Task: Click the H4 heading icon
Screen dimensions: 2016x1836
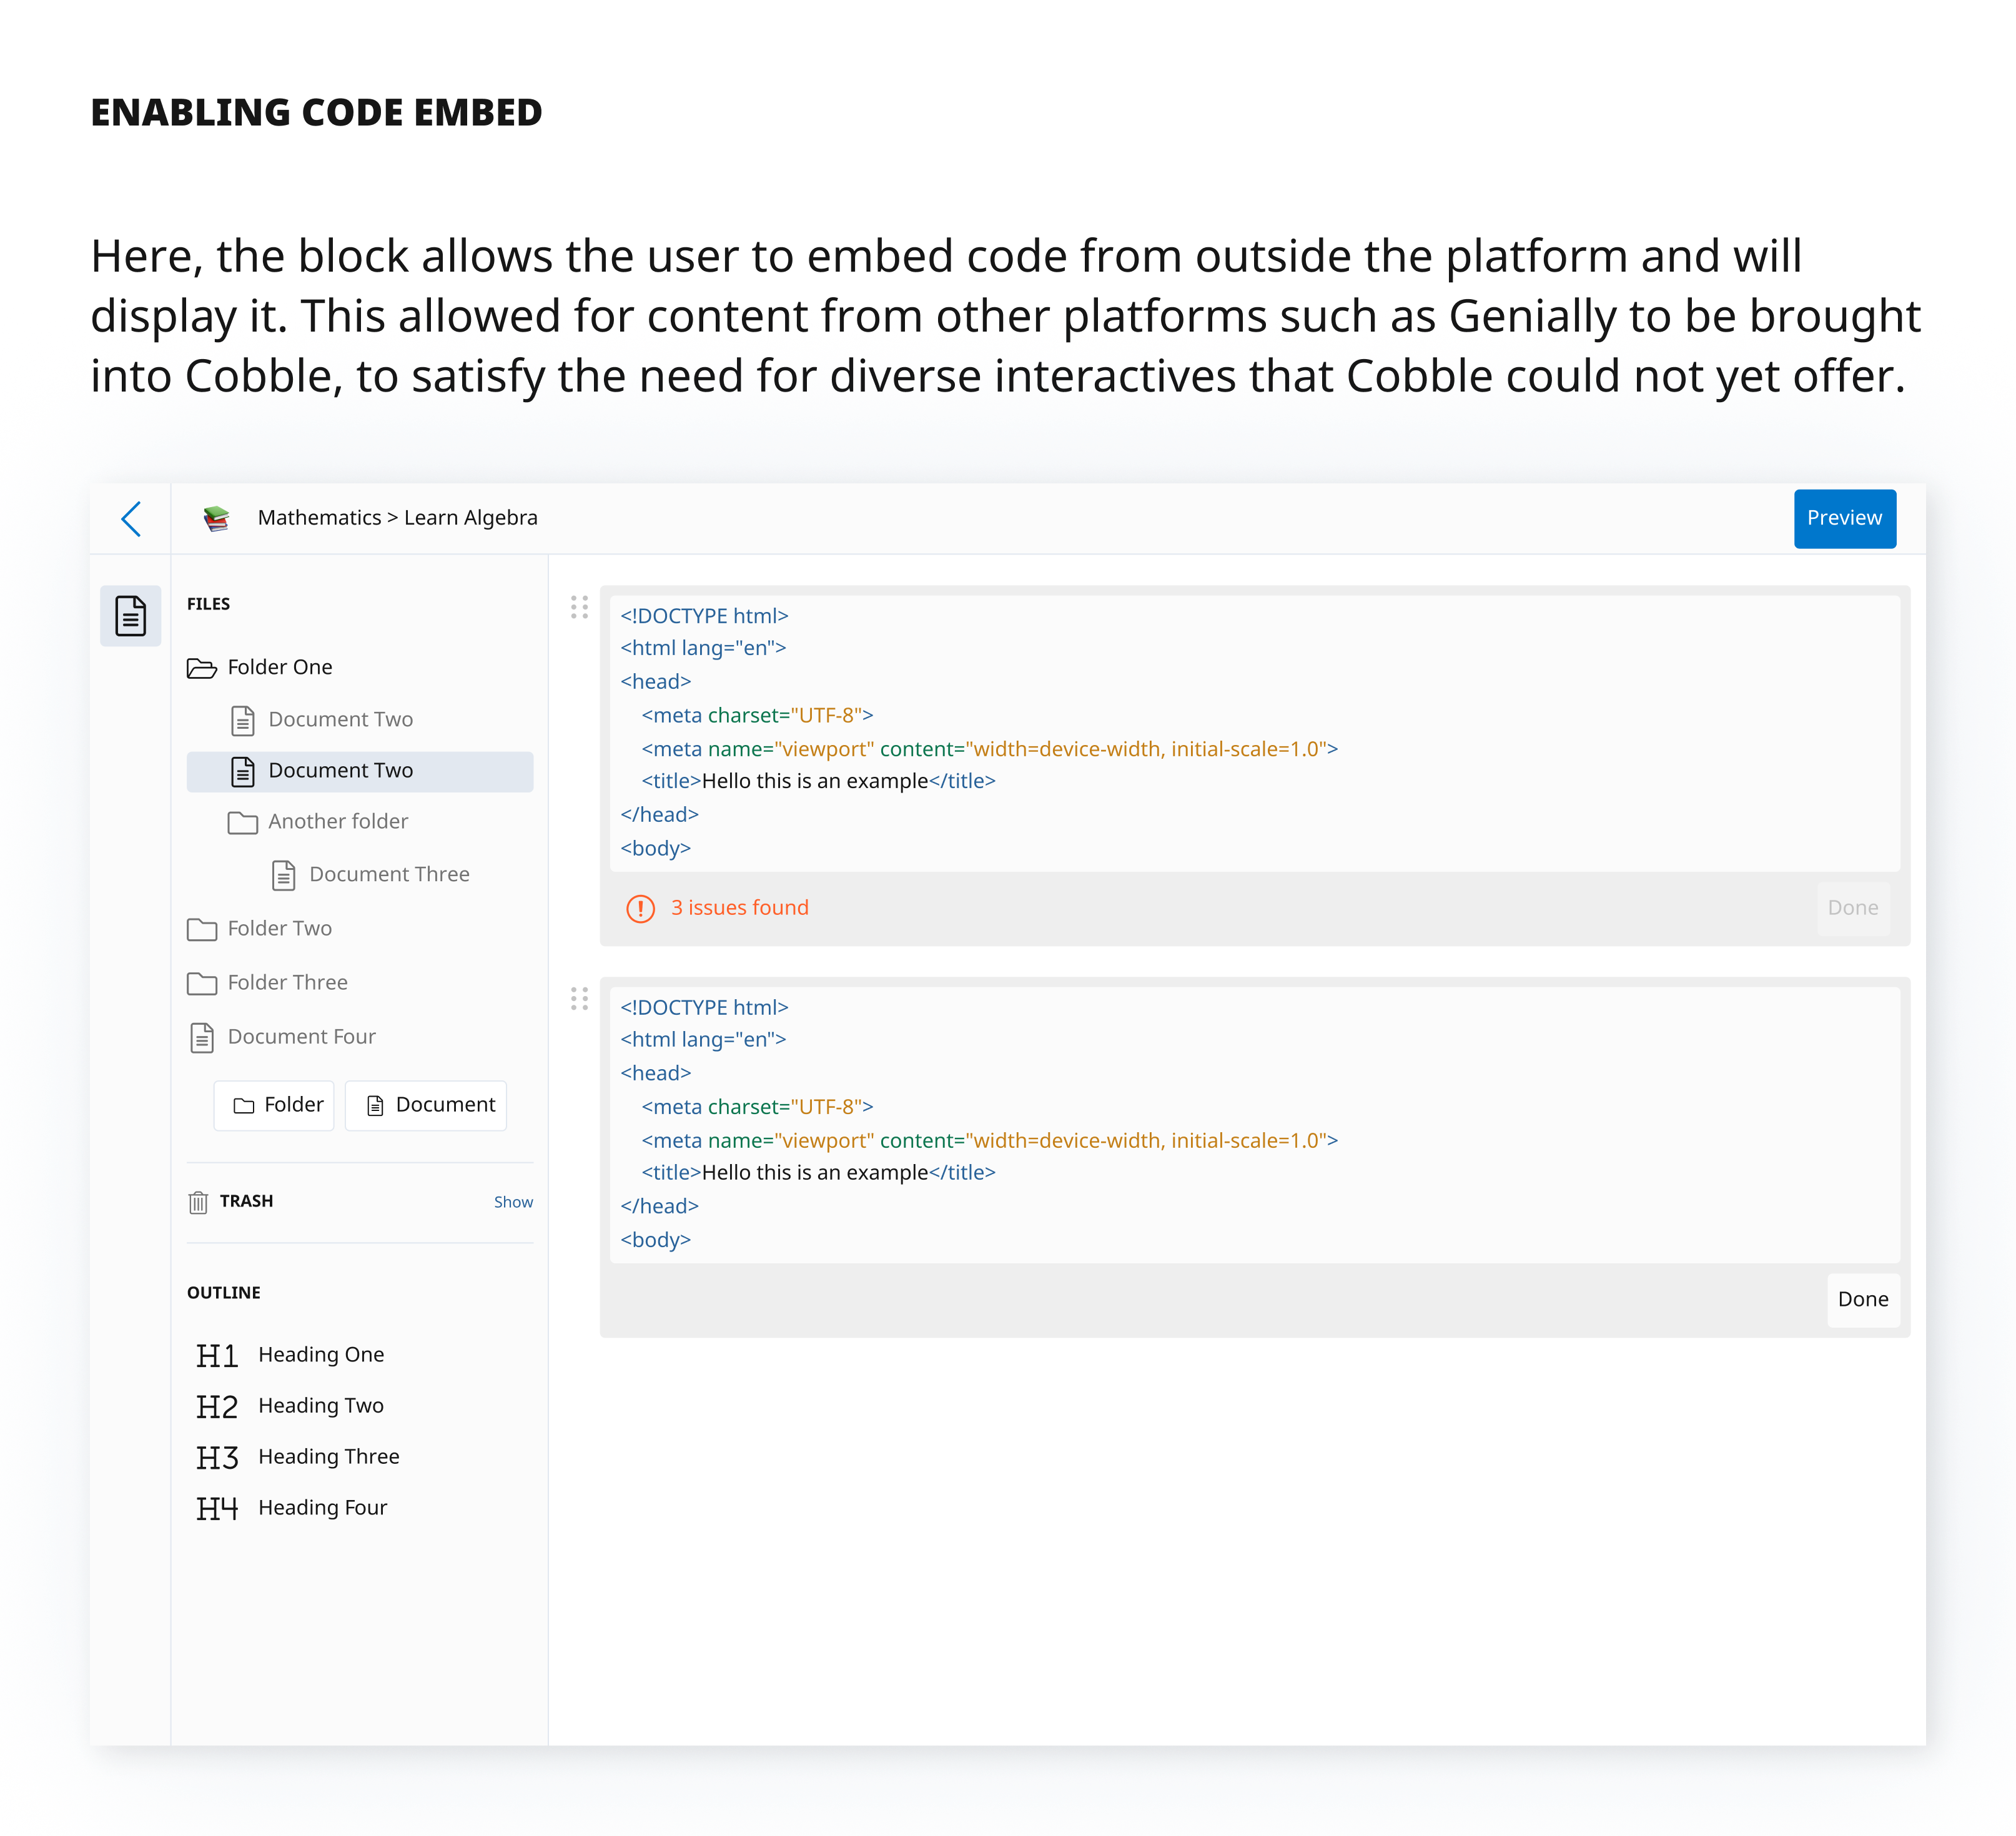Action: pos(217,1508)
